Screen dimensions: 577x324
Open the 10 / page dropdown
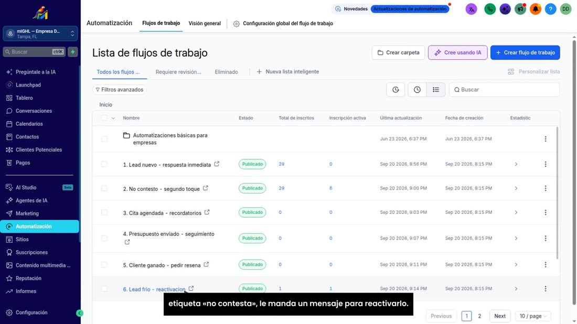click(533, 316)
